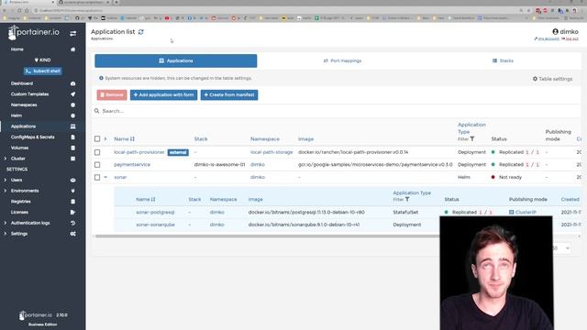Viewport: 587px width, 330px height.
Task: Click the Applications laptop icon
Action: pyautogui.click(x=73, y=126)
